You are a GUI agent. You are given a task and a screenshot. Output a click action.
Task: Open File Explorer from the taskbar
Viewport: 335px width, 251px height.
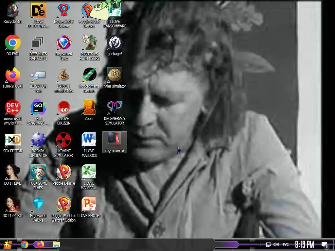tap(56, 244)
